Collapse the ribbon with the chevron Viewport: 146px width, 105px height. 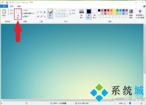point(141,6)
